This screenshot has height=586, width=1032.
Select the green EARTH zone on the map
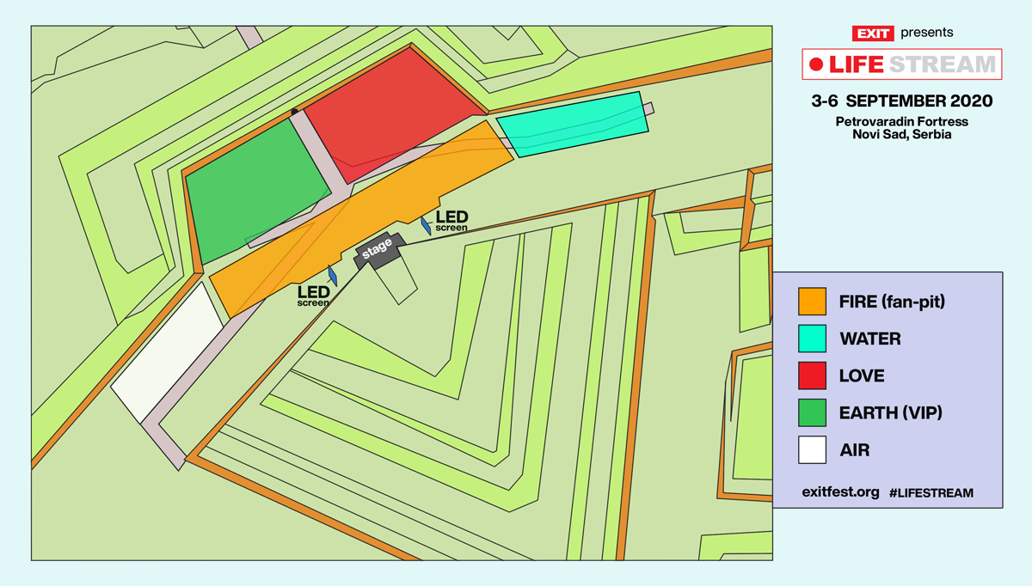tap(254, 189)
